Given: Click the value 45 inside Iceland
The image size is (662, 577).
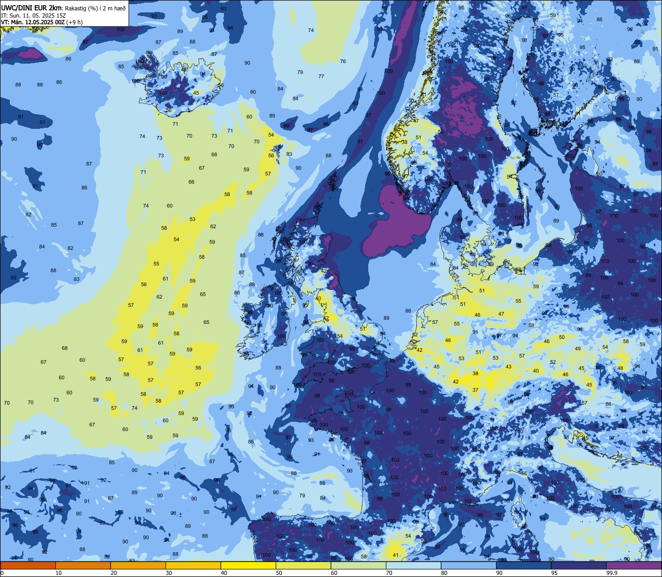Looking at the screenshot, I should (196, 93).
